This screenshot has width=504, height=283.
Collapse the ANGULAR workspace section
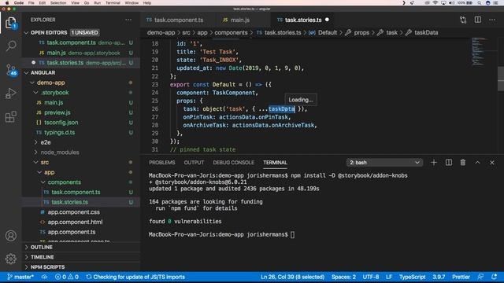click(26, 73)
